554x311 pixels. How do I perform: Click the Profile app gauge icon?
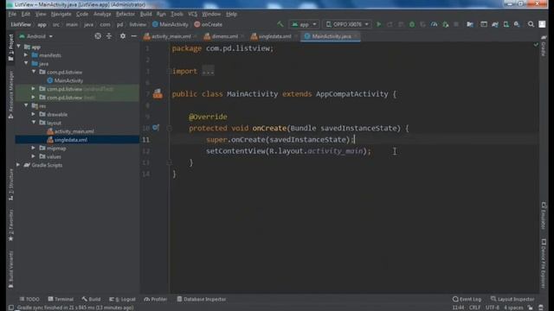(x=435, y=24)
